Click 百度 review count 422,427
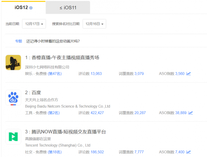This screenshot has height=157, width=207. (x=97, y=113)
